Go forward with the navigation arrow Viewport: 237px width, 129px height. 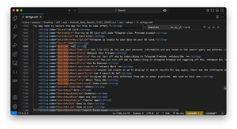click(75, 10)
